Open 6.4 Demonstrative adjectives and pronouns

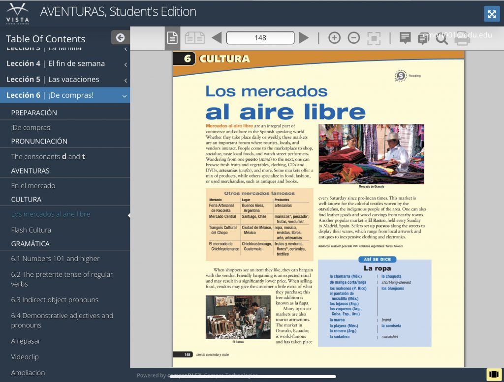click(62, 321)
